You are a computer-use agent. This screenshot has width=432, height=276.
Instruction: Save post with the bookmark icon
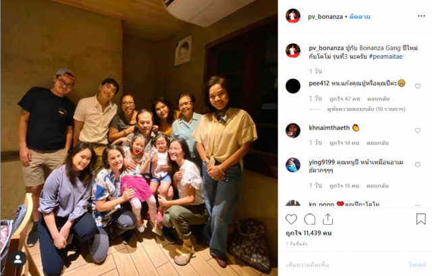click(421, 219)
